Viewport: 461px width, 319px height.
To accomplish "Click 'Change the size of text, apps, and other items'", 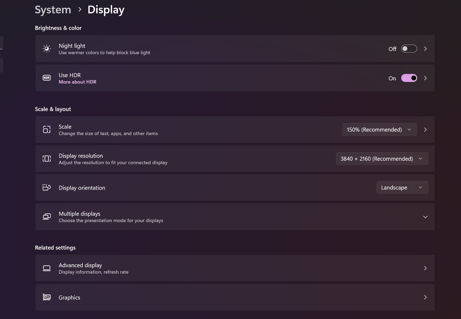I will [108, 133].
